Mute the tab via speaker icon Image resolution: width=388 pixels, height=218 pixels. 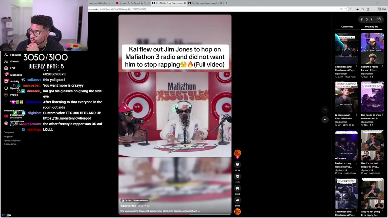pyautogui.click(x=157, y=3)
